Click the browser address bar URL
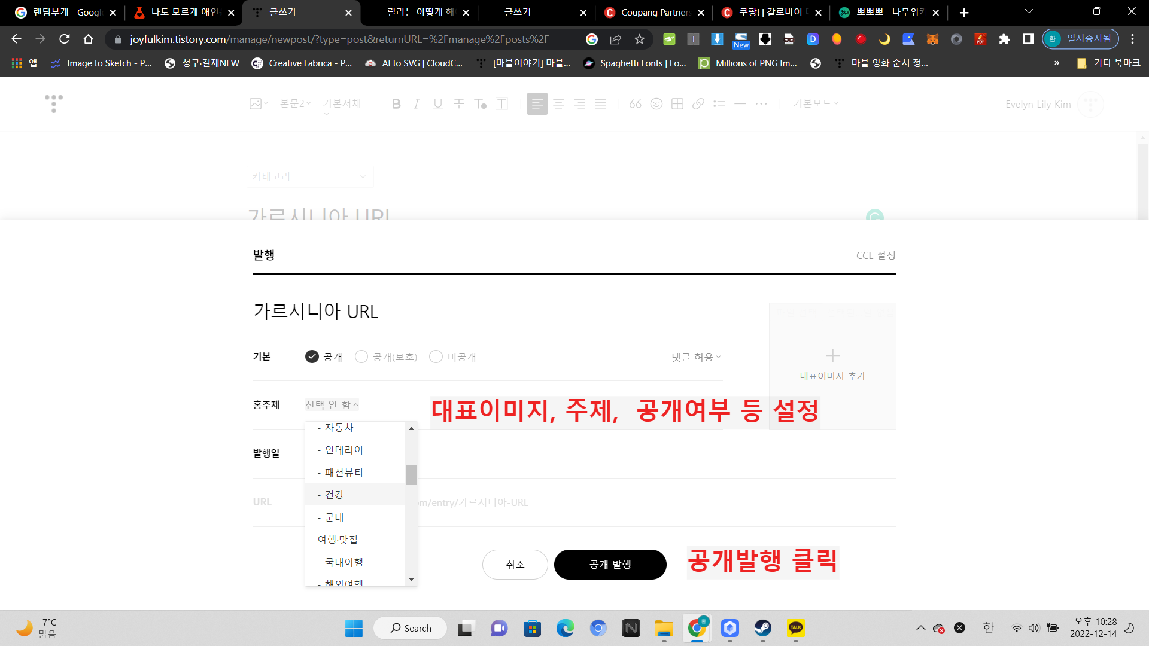The image size is (1149, 646). tap(339, 39)
